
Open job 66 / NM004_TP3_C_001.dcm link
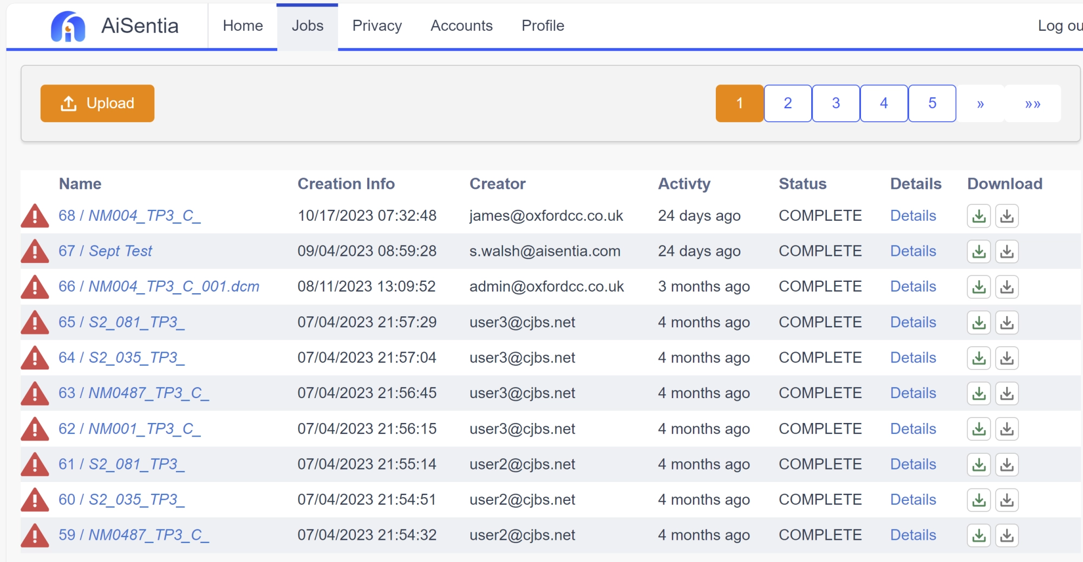tap(159, 287)
